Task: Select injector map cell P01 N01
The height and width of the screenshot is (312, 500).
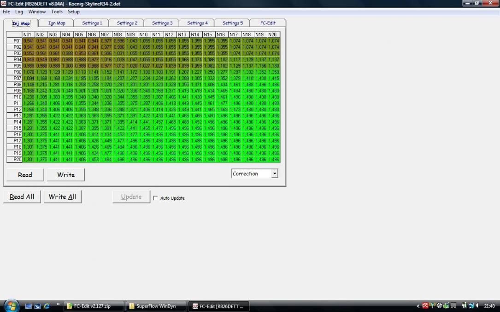Action: (x=29, y=41)
